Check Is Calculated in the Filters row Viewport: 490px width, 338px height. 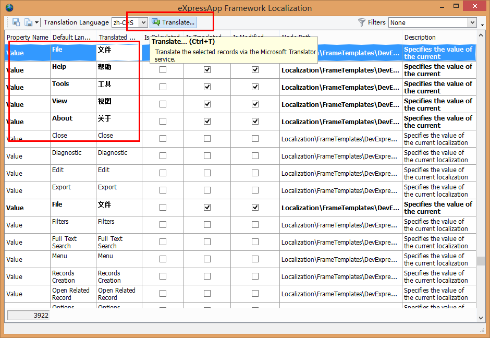coord(163,224)
